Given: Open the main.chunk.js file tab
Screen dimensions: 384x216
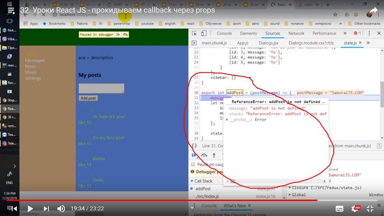Looking at the screenshot, I should [x=214, y=43].
